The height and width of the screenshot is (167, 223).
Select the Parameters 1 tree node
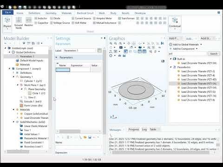pos(27,57)
